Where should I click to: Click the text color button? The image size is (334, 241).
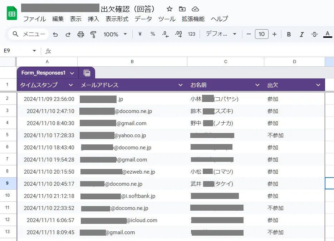point(327,34)
